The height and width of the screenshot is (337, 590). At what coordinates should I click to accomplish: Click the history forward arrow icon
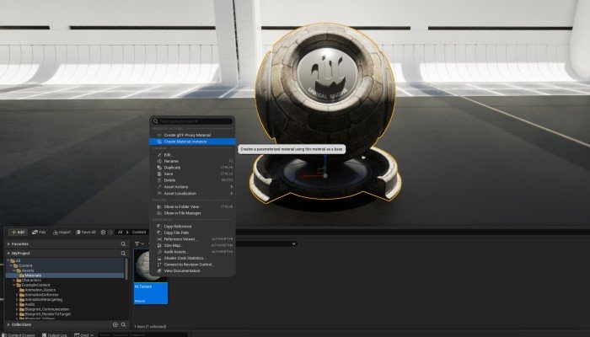(x=110, y=232)
